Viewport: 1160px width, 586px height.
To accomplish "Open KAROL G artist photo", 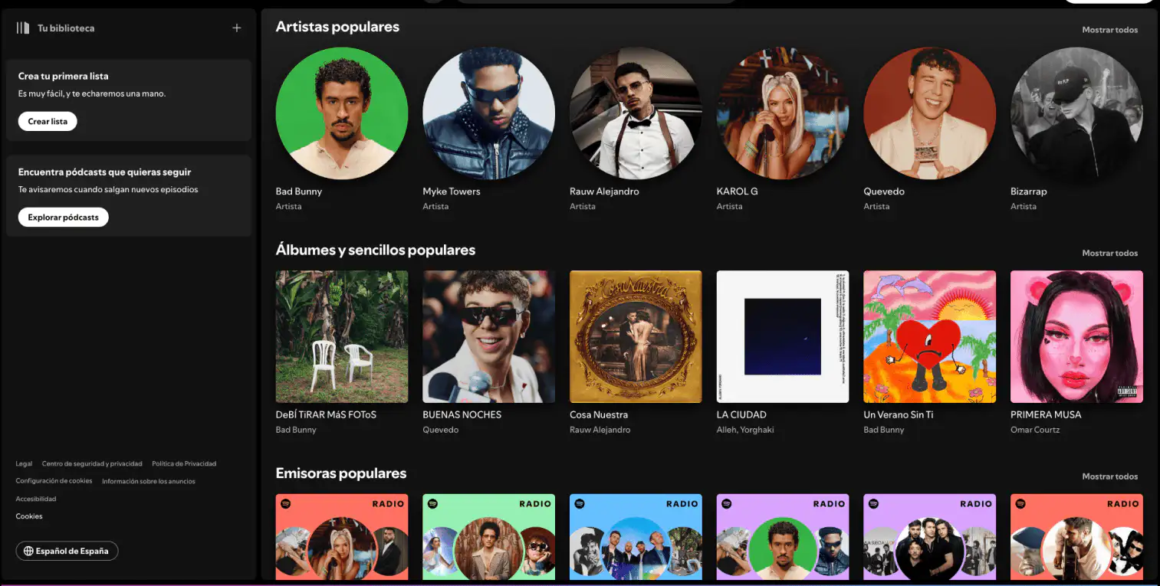I will click(x=783, y=113).
